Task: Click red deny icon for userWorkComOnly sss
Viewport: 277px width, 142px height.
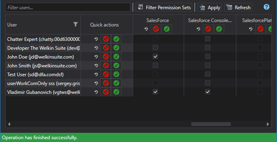Action: (106, 83)
